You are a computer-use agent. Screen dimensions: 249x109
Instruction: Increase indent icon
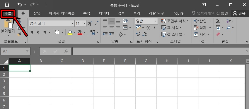[112, 34]
